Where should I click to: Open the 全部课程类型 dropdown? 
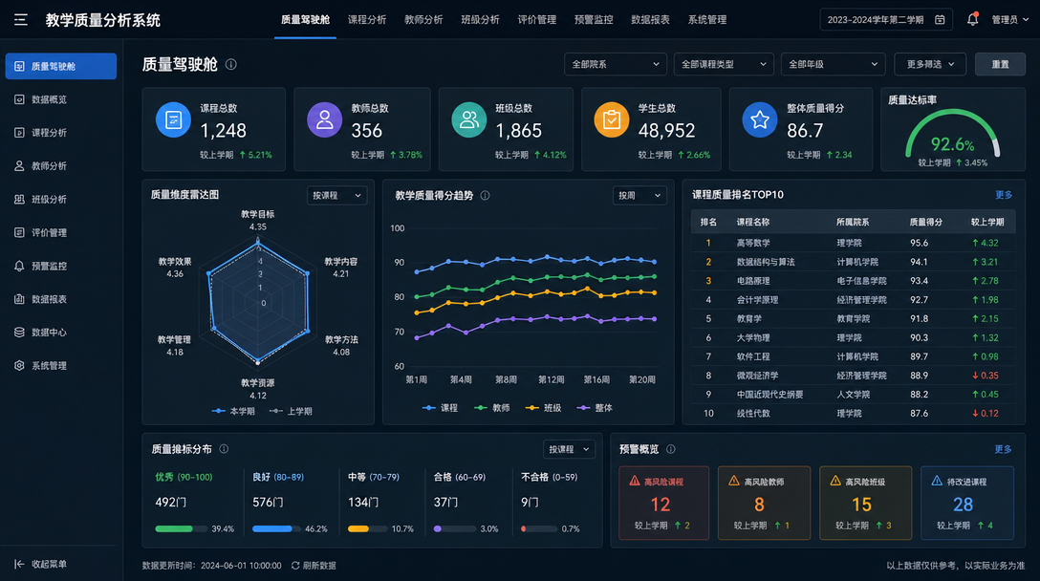724,64
